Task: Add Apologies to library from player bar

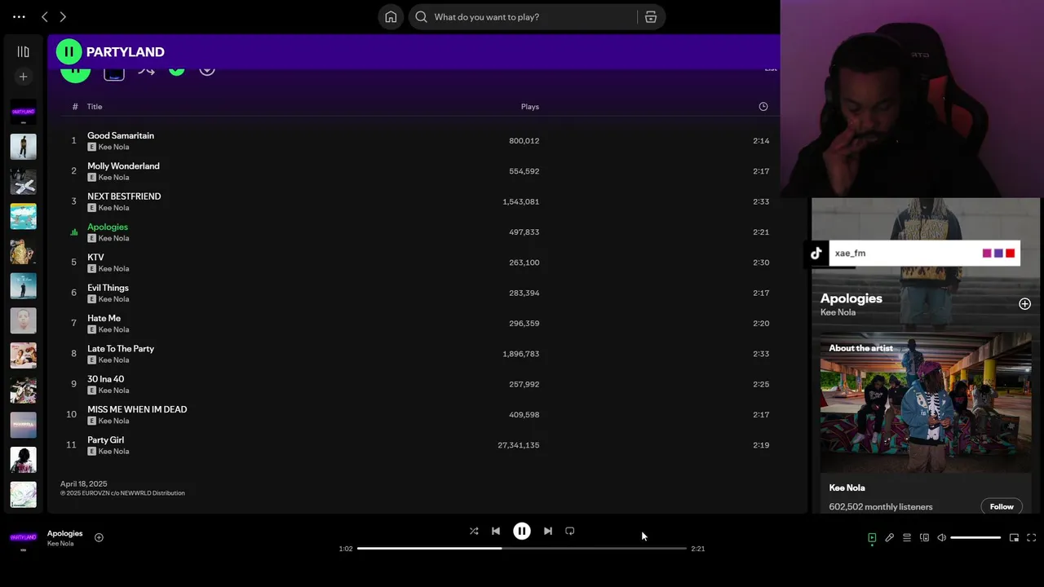Action: tap(99, 537)
